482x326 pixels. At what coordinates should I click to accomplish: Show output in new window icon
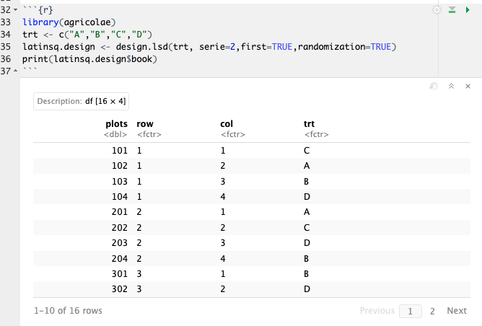coord(434,86)
